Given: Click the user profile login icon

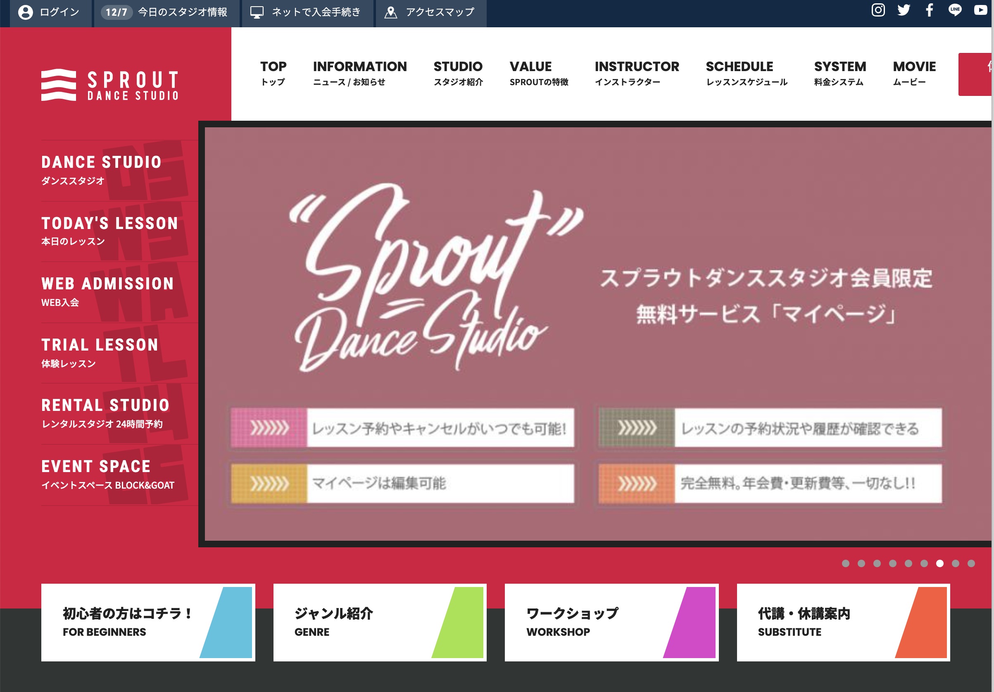Looking at the screenshot, I should [26, 12].
